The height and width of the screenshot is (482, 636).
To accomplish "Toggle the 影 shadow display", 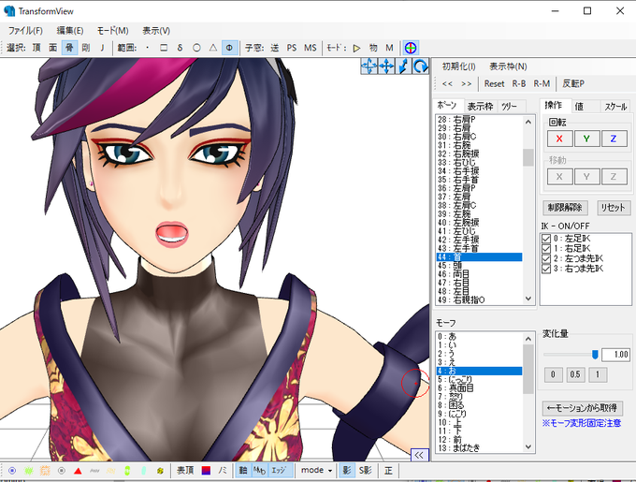I will [x=346, y=471].
